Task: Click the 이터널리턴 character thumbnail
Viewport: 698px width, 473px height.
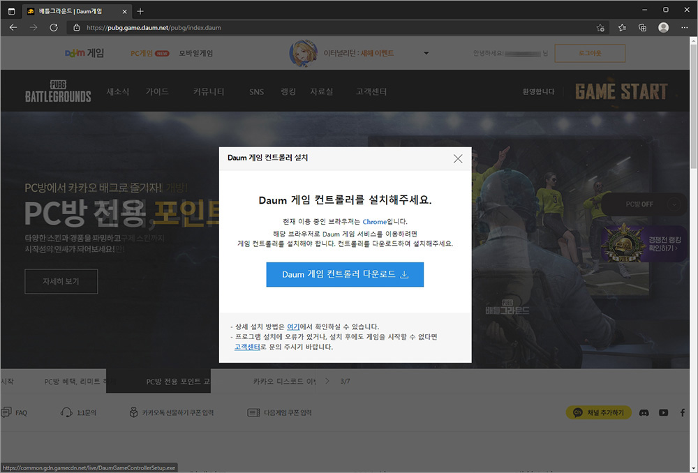Action: click(303, 53)
